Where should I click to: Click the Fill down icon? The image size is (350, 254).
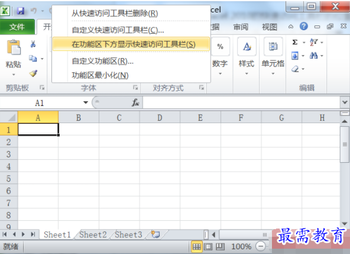click(x=295, y=56)
